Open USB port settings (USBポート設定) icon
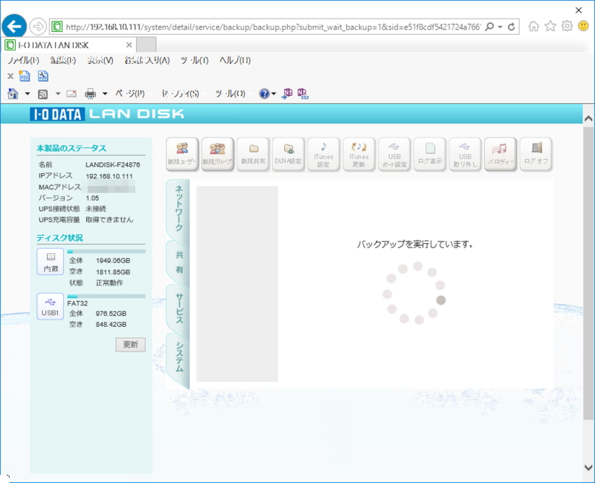 (x=394, y=154)
